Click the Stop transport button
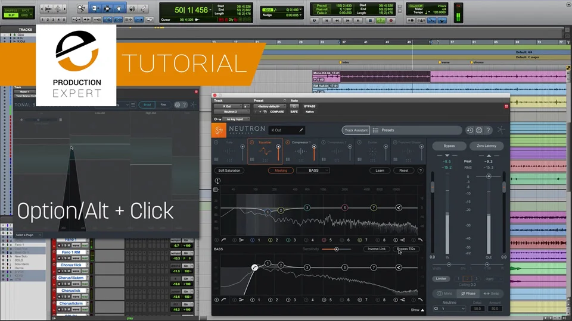This screenshot has height=321, width=572. (x=370, y=20)
